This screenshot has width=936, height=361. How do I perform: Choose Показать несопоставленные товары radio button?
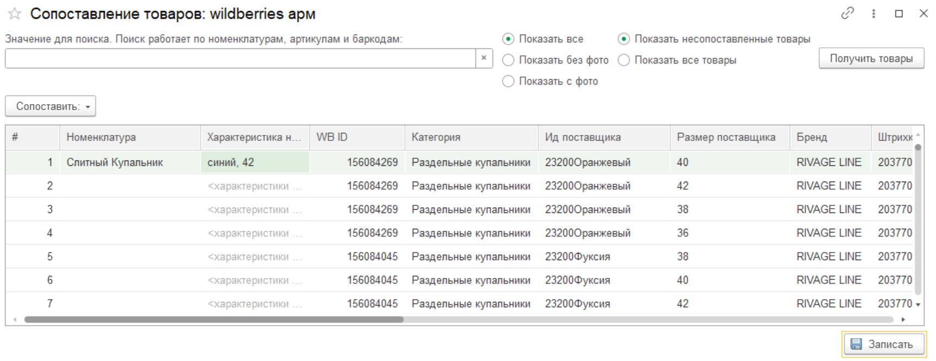click(x=624, y=39)
